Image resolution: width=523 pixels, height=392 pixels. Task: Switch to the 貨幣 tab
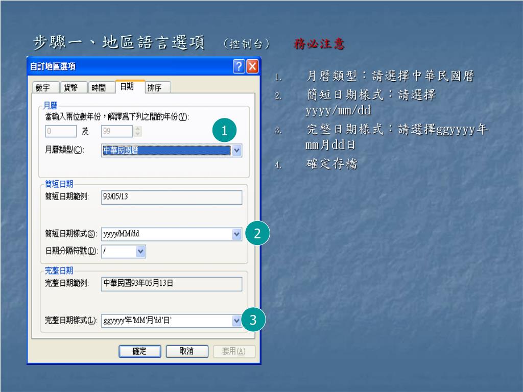74,88
